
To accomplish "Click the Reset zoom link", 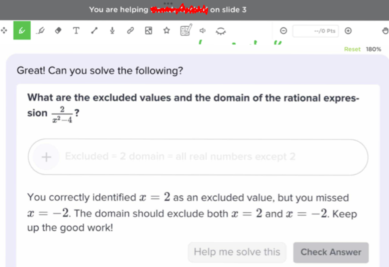I will click(352, 49).
